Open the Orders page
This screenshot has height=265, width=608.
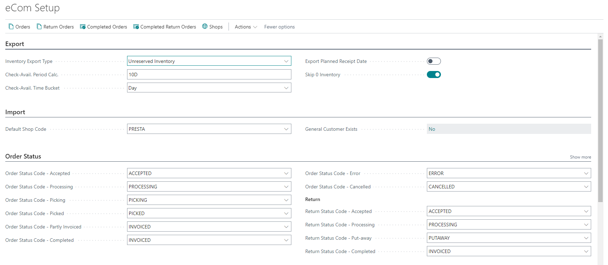(19, 27)
